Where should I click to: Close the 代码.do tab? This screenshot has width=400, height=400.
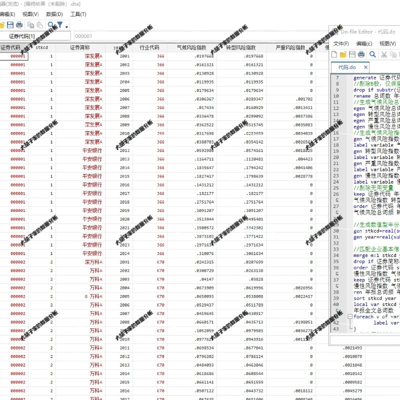point(365,67)
